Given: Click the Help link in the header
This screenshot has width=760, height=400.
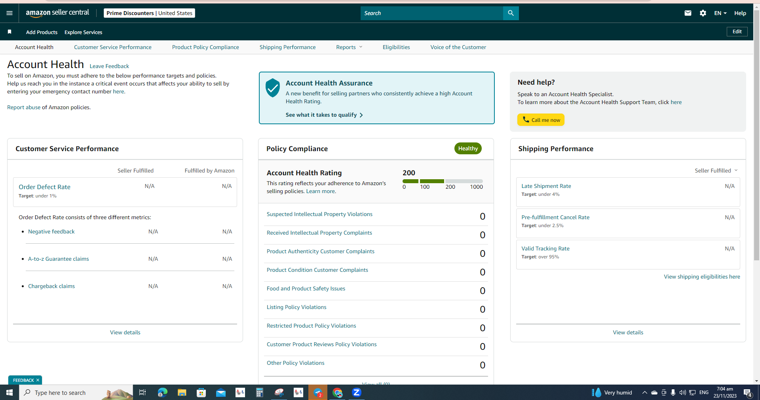Looking at the screenshot, I should pyautogui.click(x=740, y=13).
